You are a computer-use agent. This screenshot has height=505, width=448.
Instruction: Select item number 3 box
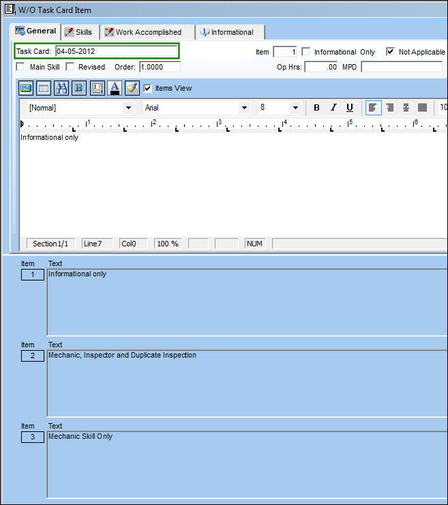point(33,437)
